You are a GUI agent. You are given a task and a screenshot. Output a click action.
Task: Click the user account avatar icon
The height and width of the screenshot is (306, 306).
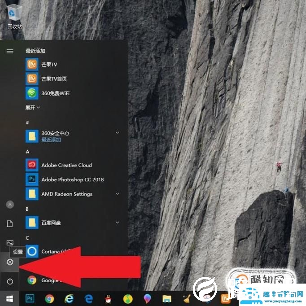pos(10,204)
